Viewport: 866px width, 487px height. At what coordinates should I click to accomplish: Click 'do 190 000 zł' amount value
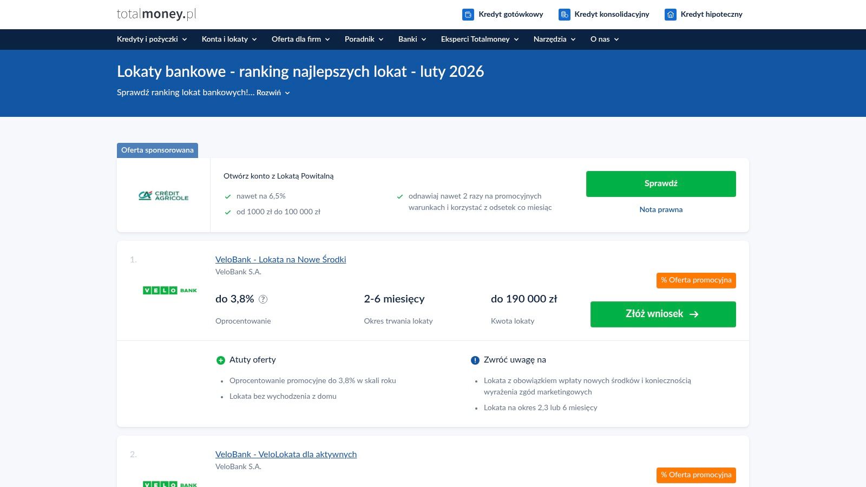pyautogui.click(x=524, y=299)
